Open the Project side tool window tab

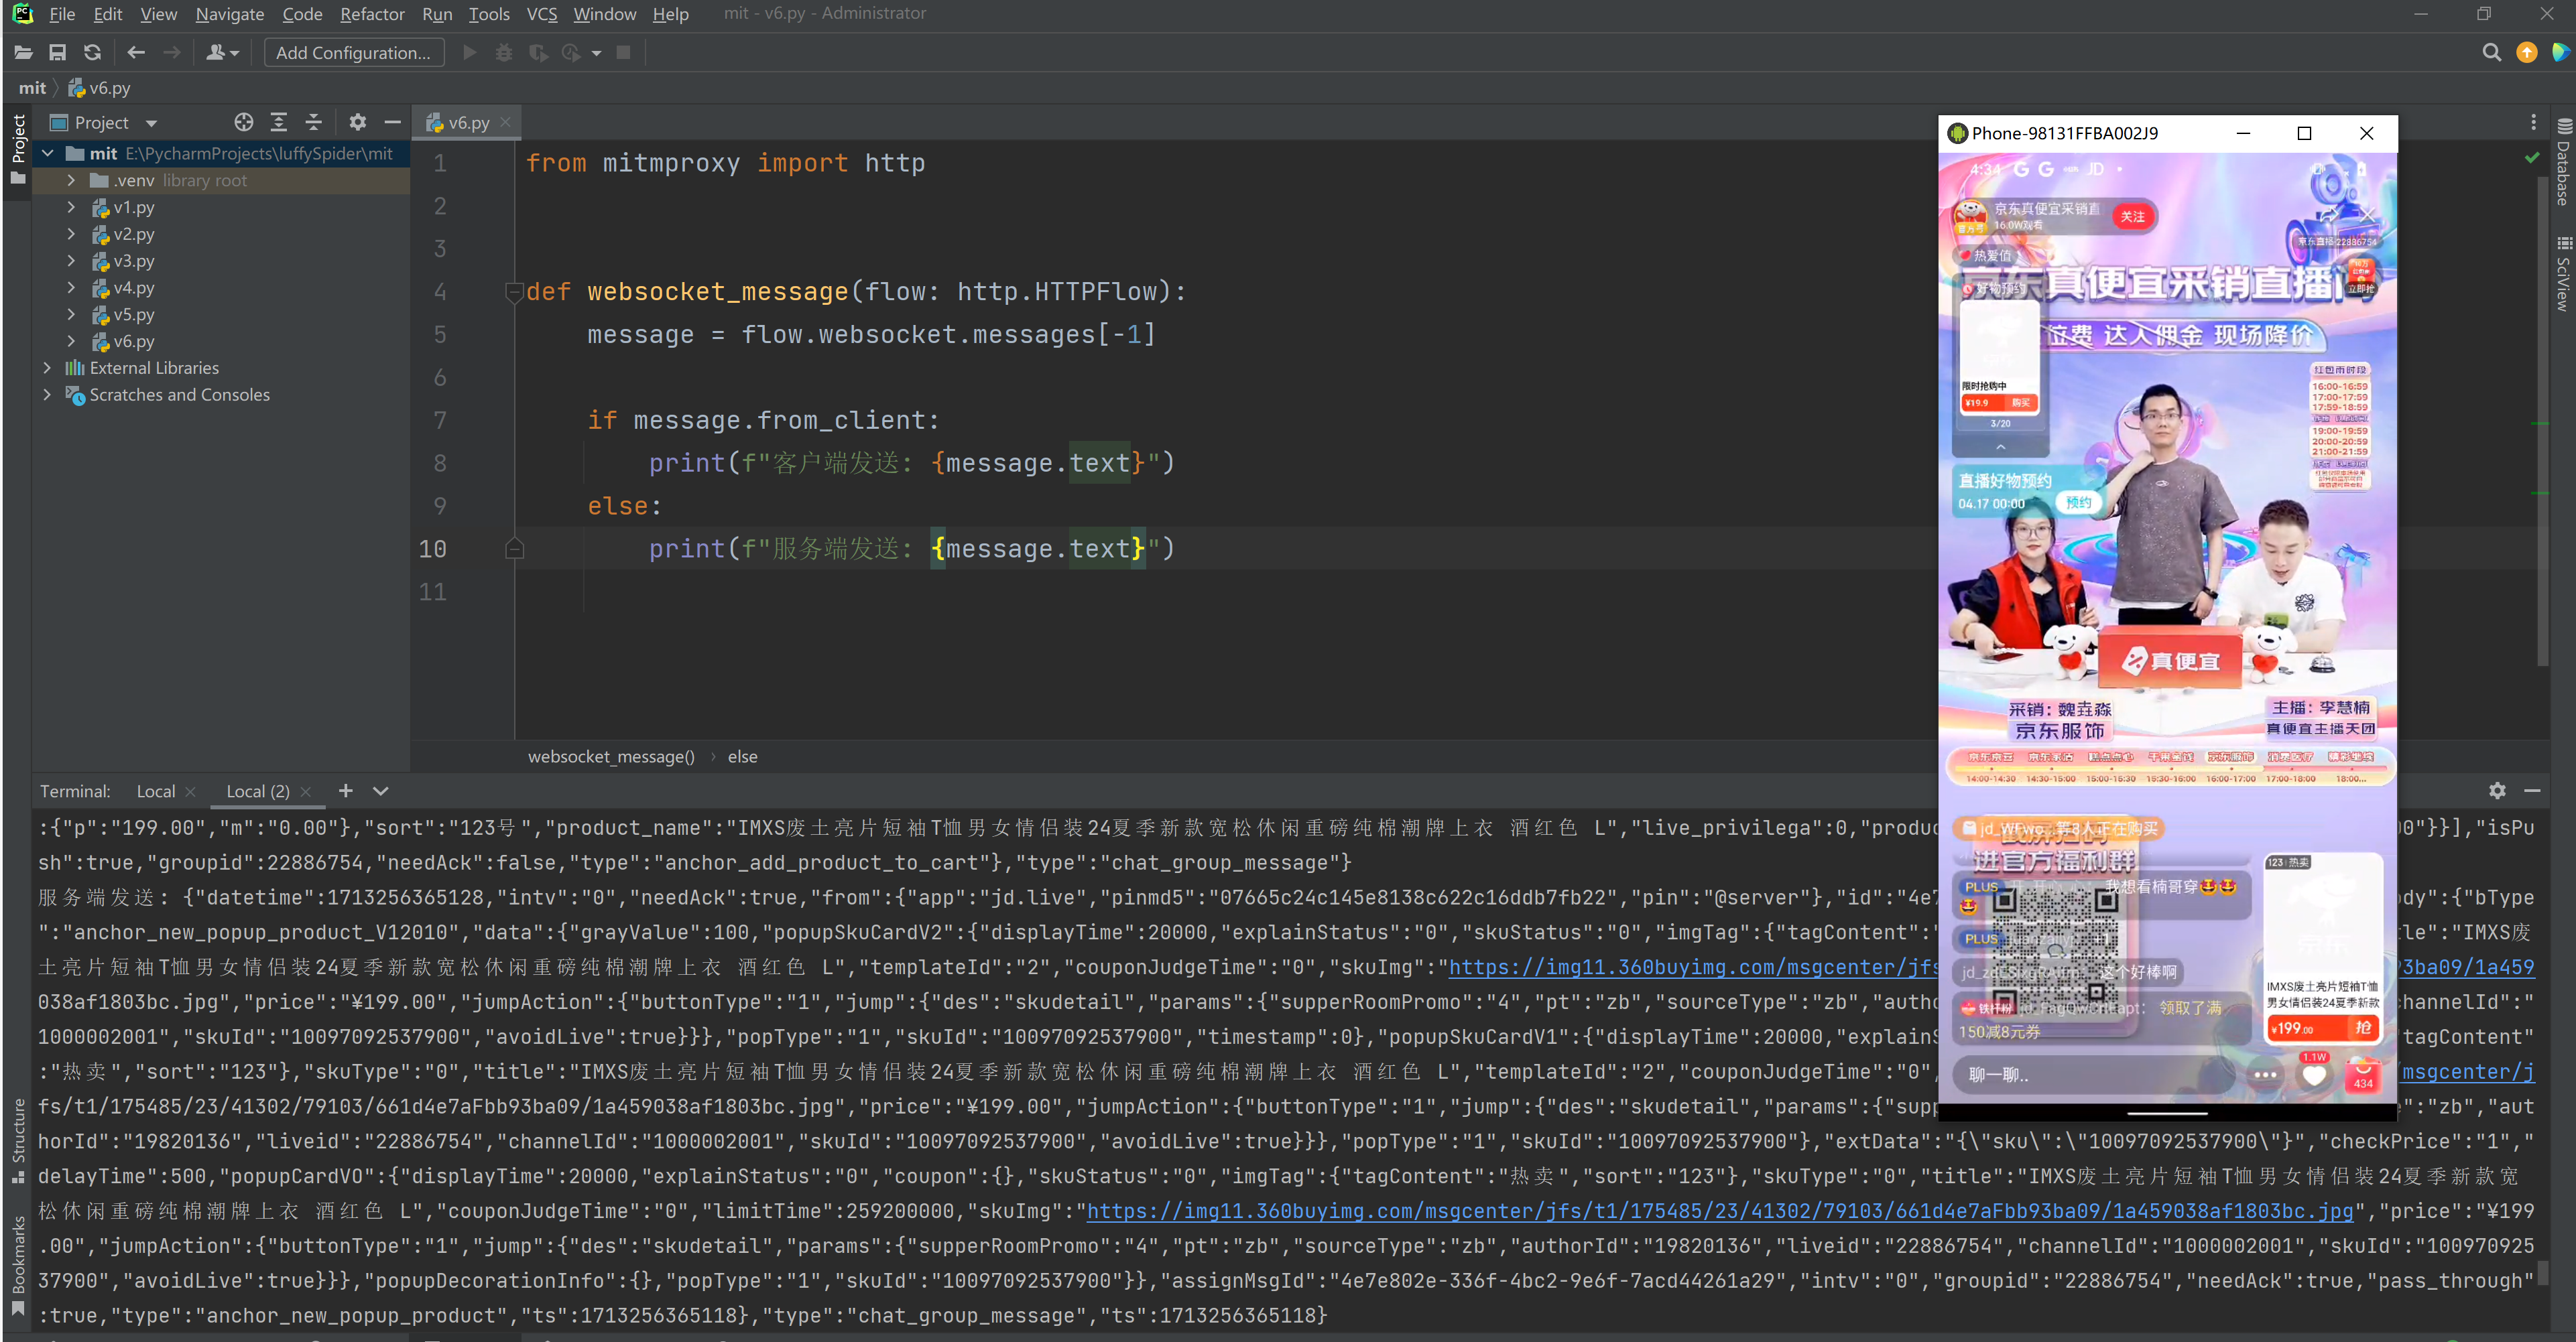[17, 150]
